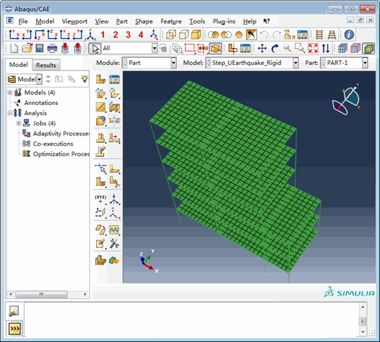
Task: Apply custom view number 3
Action: coord(129,35)
